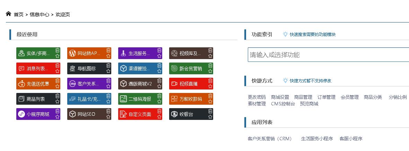Delete 视频直播 tile with trash icon
Image resolution: width=409 pixels, height=151 pixels.
coord(210,81)
